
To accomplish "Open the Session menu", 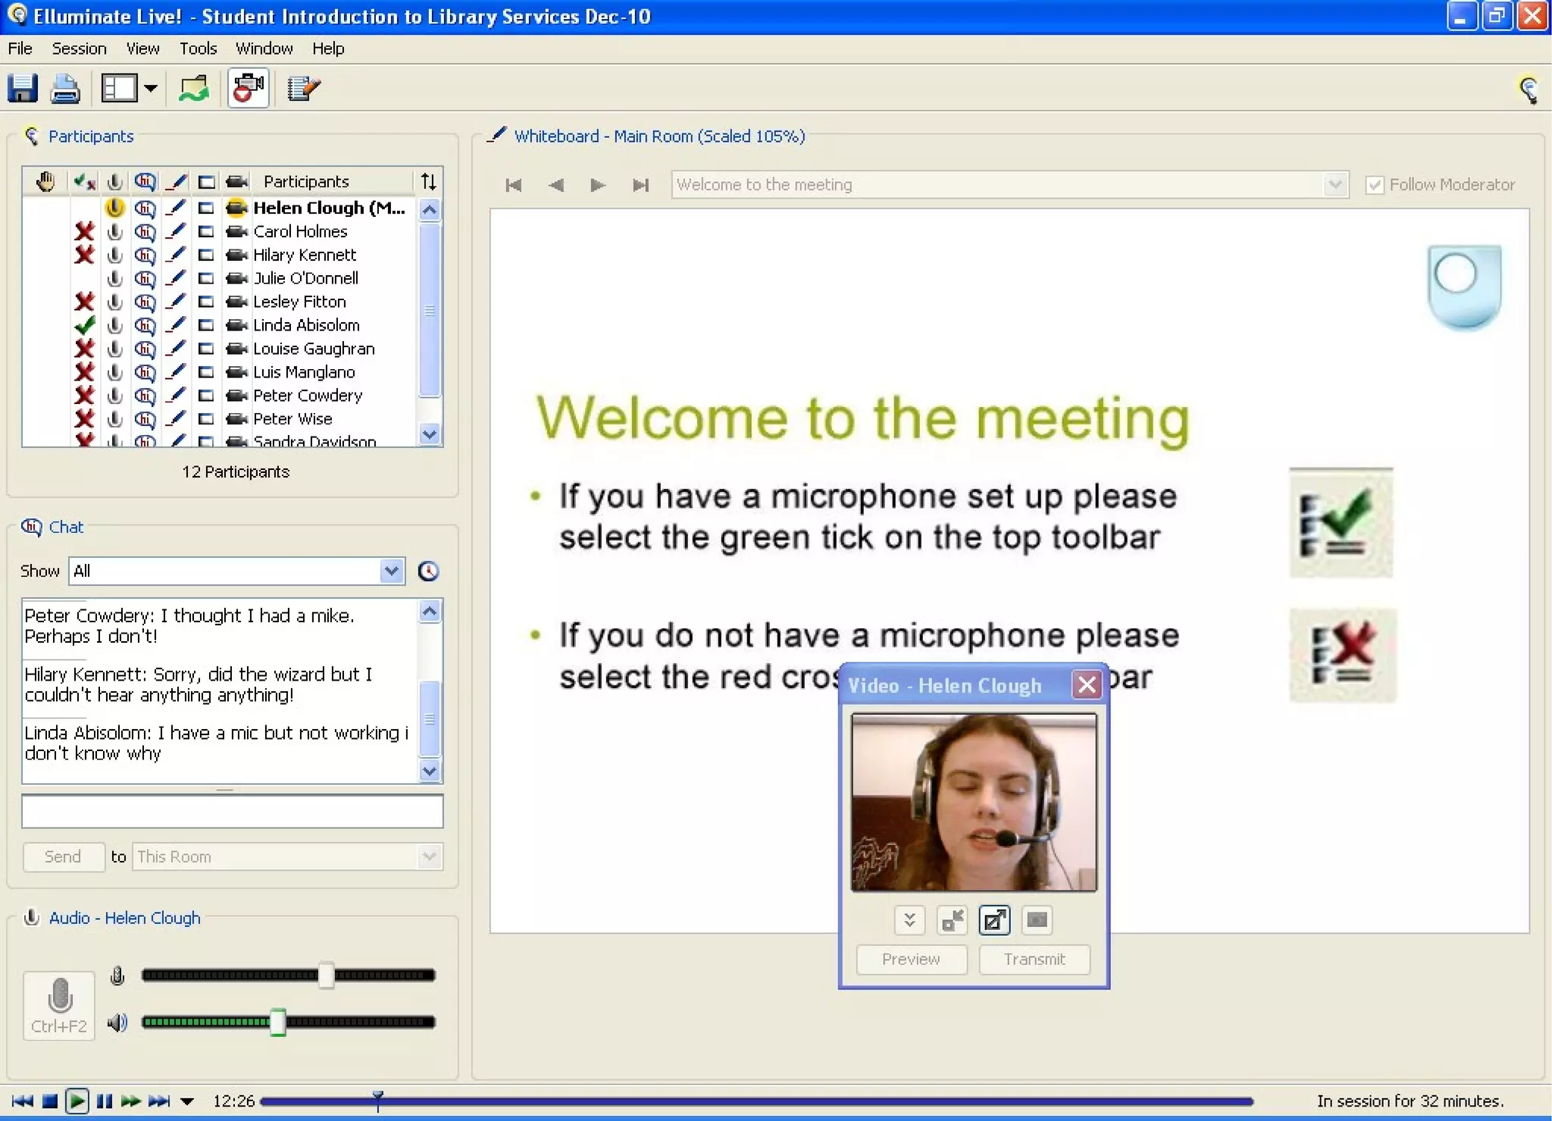I will coord(79,49).
